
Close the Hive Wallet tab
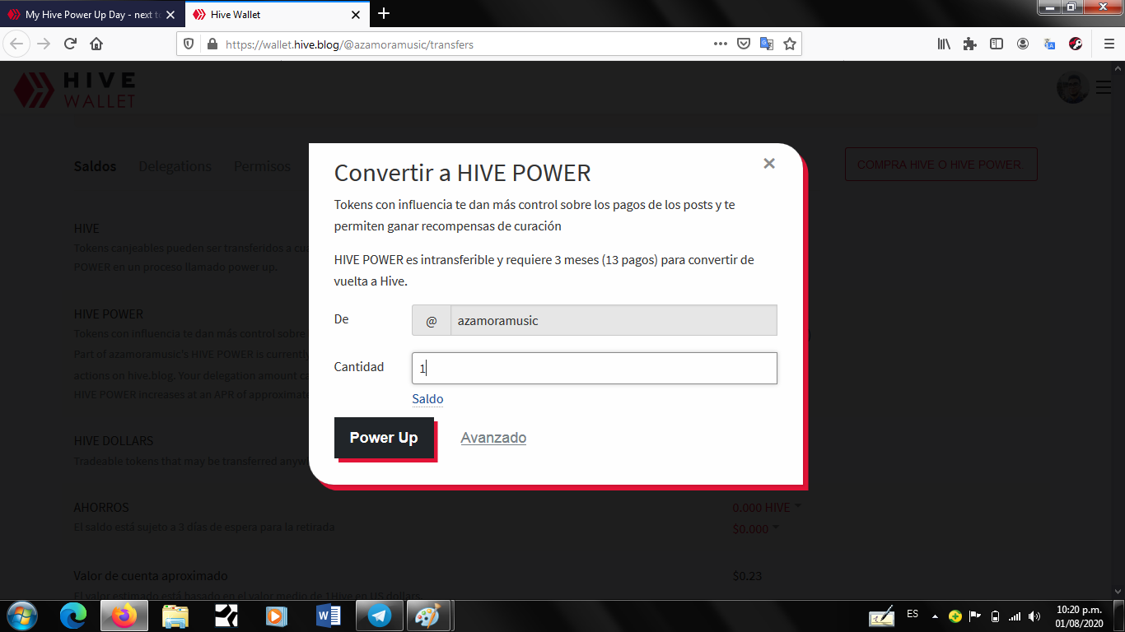pos(356,15)
